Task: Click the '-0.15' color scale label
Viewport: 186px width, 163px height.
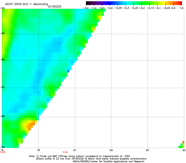Action: [150, 8]
